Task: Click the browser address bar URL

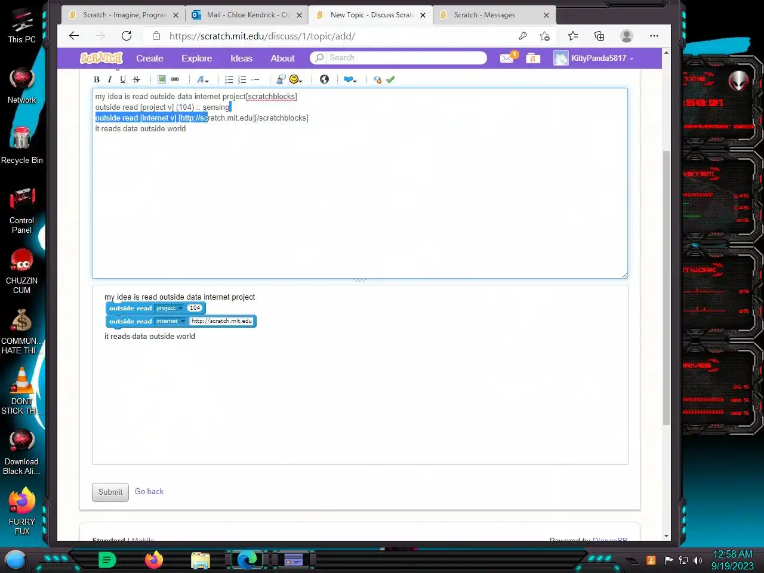Action: pyautogui.click(x=262, y=36)
